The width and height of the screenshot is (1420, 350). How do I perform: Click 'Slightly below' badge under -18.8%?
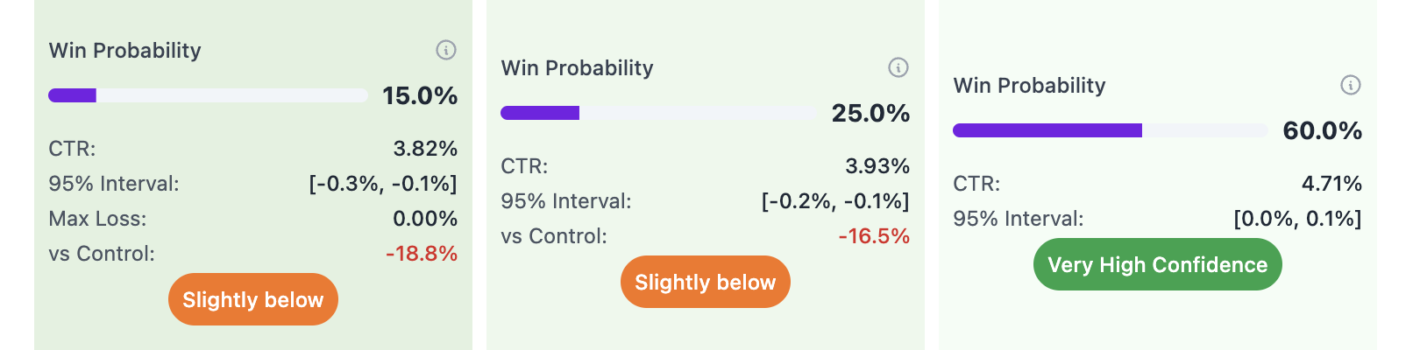tap(253, 299)
